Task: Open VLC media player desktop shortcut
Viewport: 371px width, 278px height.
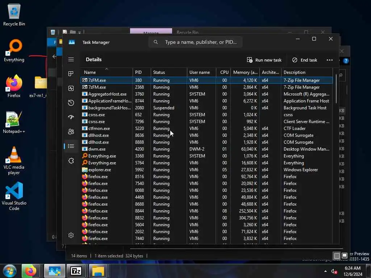Action: click(x=14, y=161)
